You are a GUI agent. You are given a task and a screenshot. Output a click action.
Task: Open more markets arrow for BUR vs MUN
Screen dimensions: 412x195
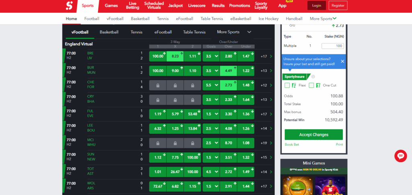point(271,71)
